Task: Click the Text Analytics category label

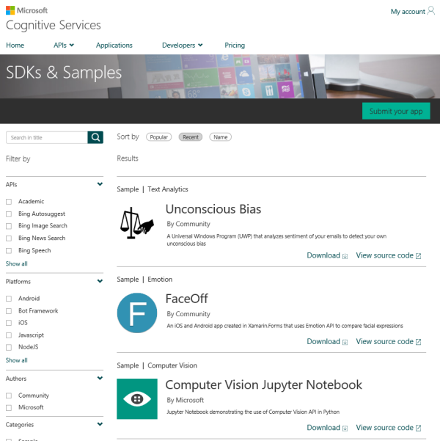Action: (168, 189)
